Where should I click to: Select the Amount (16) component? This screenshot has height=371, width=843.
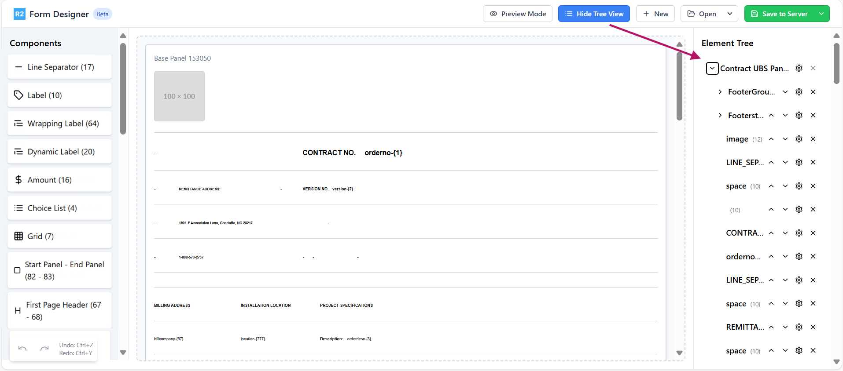click(59, 179)
